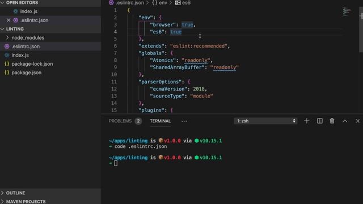The image size is (363, 204).
Task: Switch to the PROBLEMS tab
Action: pos(120,121)
